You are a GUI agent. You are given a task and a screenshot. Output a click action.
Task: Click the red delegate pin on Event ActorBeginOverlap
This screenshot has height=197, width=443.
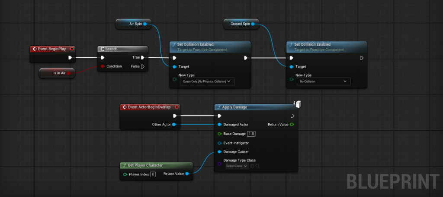(x=176, y=107)
